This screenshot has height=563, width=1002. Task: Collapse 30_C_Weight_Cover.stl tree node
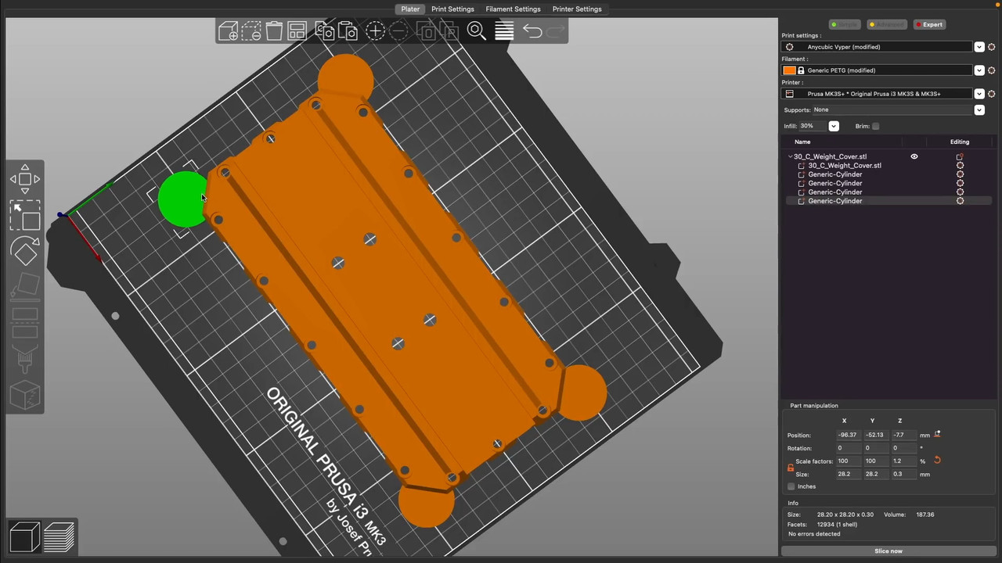[790, 156]
